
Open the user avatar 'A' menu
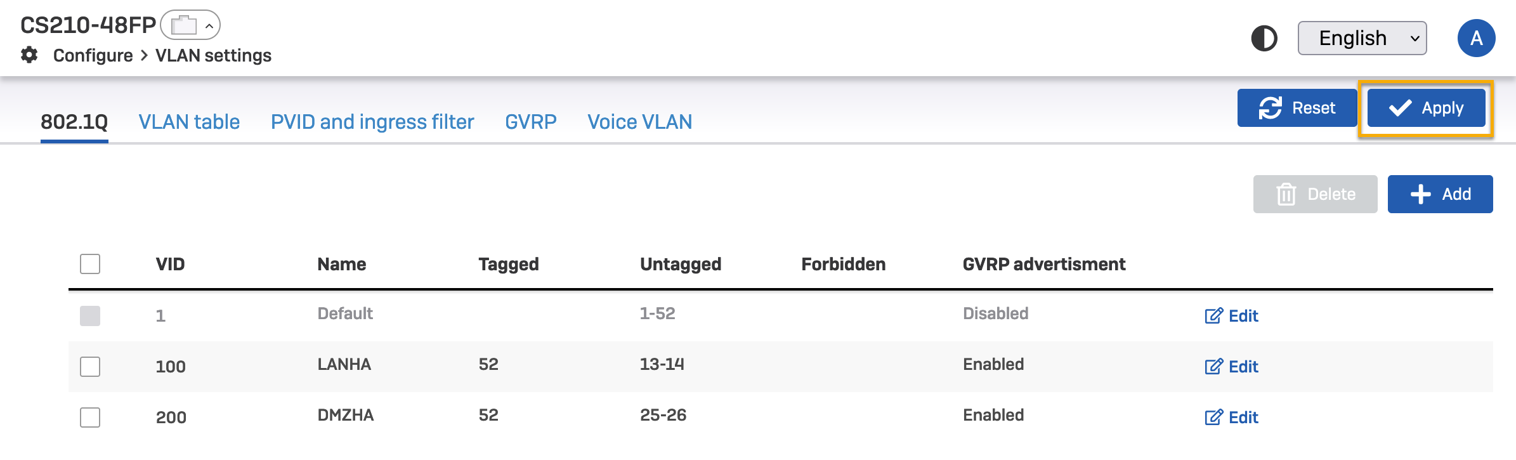coord(1476,38)
